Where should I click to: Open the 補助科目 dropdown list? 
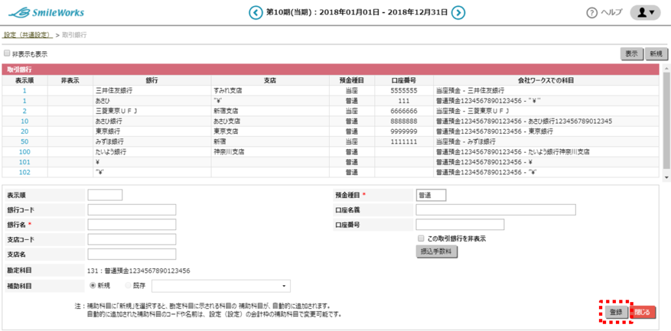[221, 286]
